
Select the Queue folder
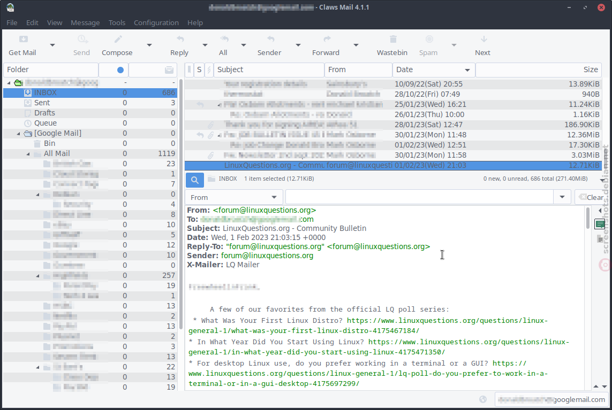click(x=90, y=123)
